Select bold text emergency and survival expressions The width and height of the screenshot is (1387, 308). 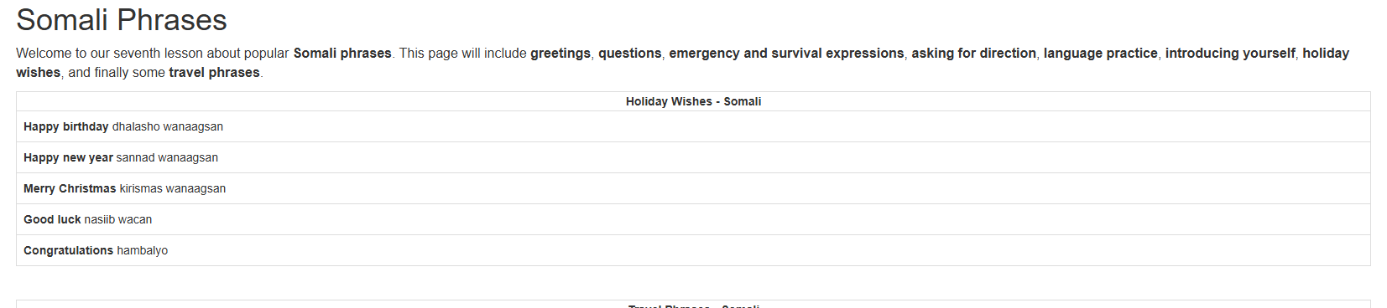point(786,54)
